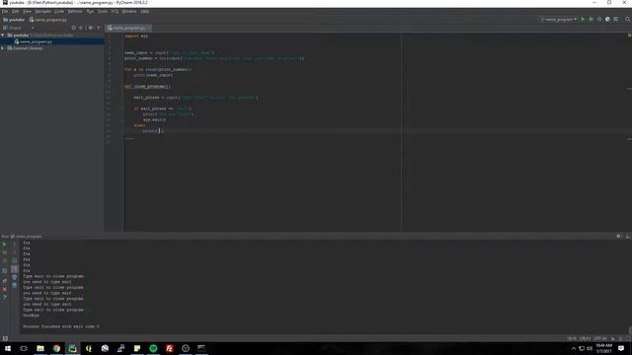This screenshot has height=355, width=632.
Task: Click collapse all icon in Project panel
Action: click(x=81, y=28)
